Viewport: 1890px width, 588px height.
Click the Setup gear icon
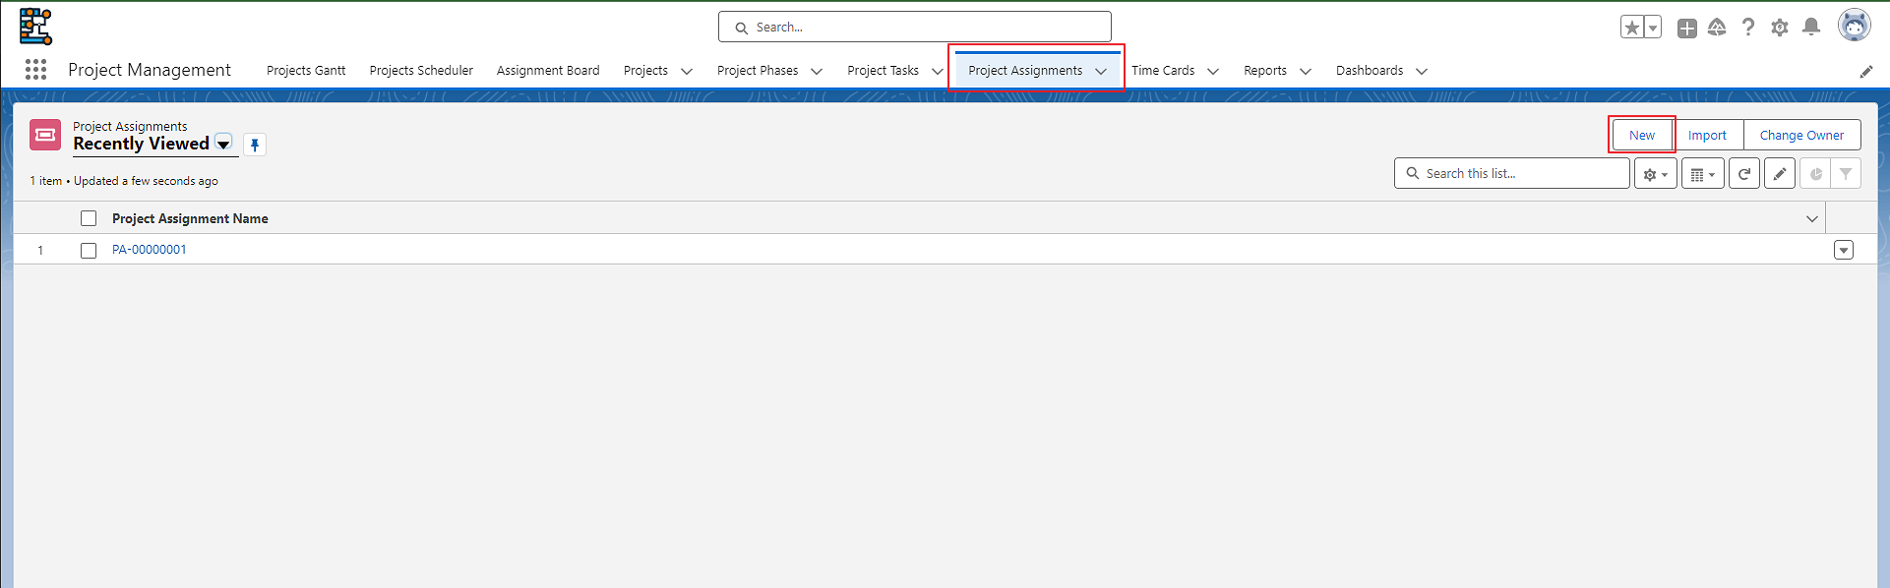tap(1779, 28)
